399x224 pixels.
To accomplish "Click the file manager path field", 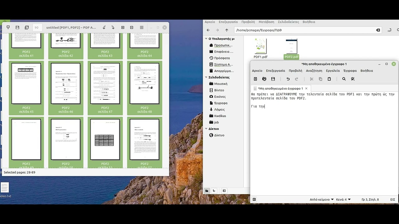I will point(308,30).
